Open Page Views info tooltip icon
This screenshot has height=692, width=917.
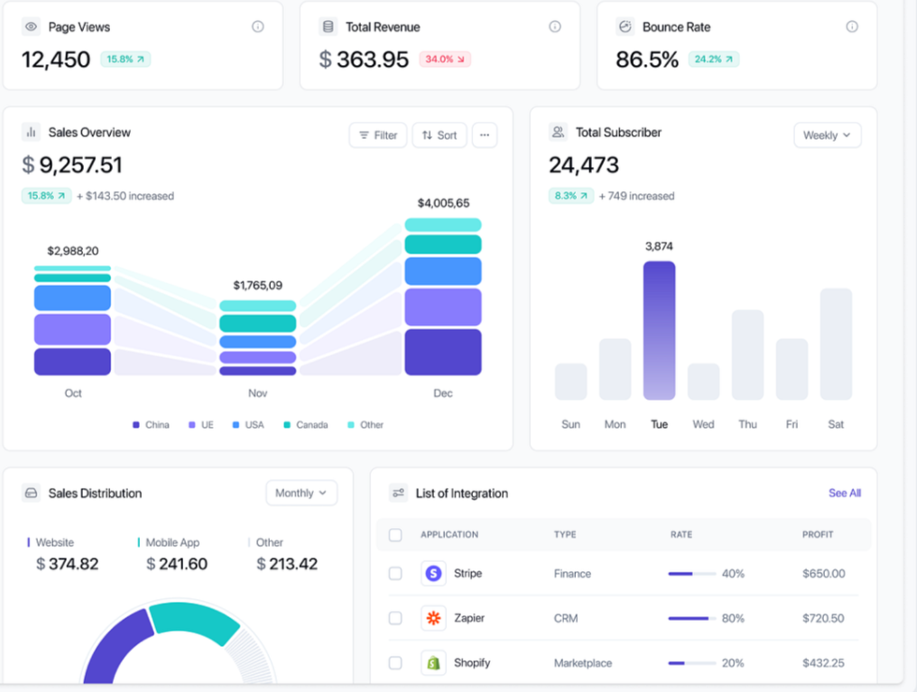tap(257, 27)
